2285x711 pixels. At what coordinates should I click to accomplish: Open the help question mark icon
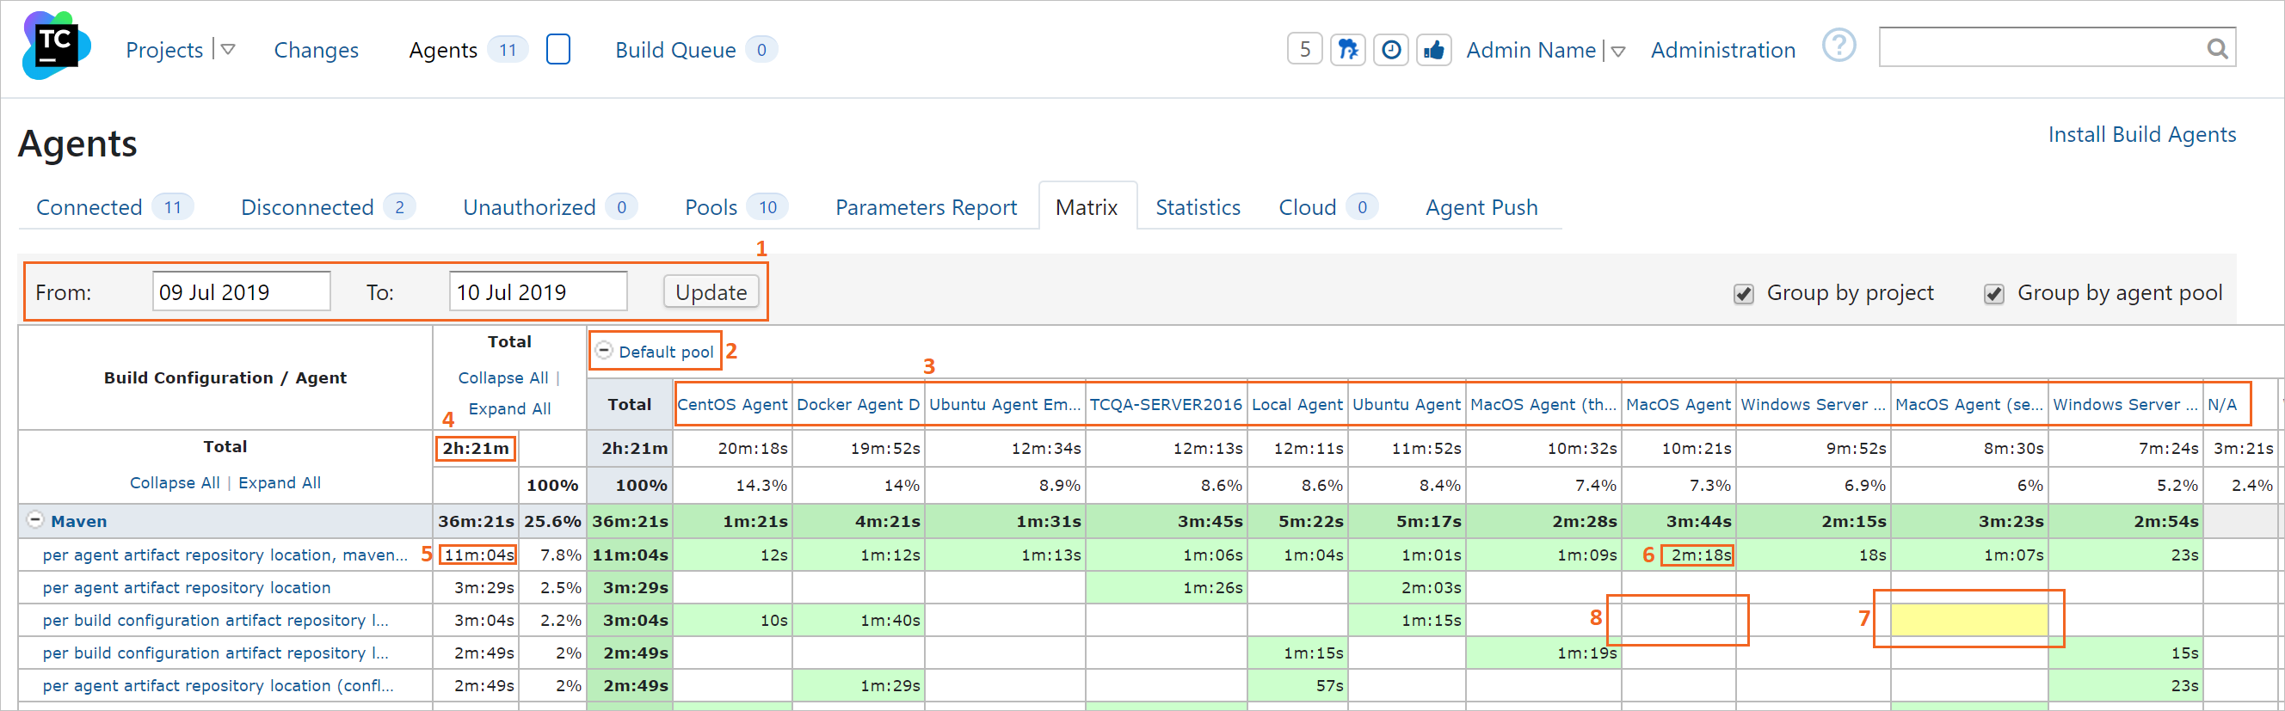coord(1838,46)
